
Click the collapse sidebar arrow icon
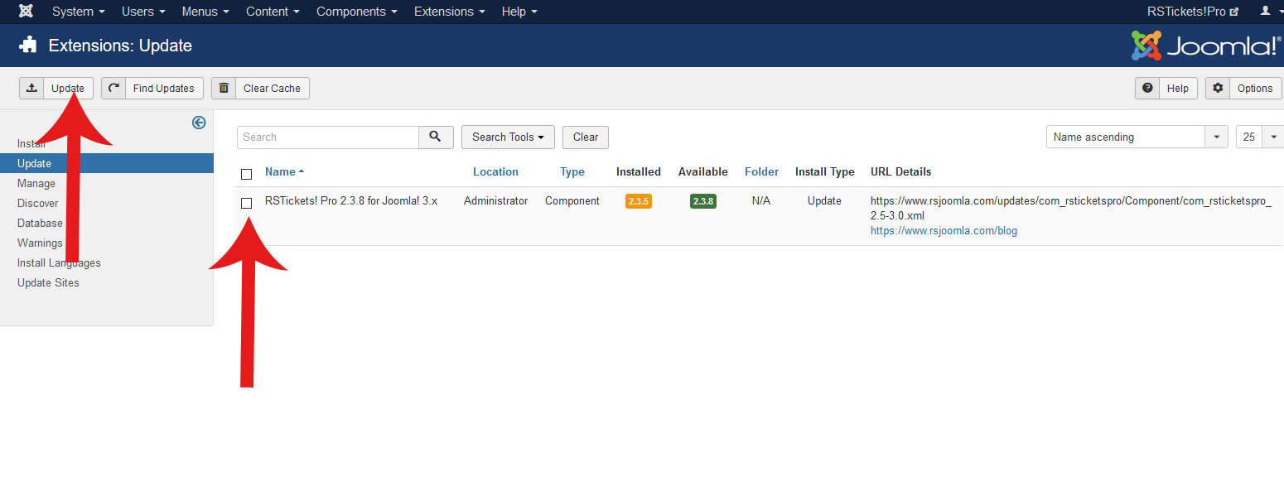(x=199, y=123)
